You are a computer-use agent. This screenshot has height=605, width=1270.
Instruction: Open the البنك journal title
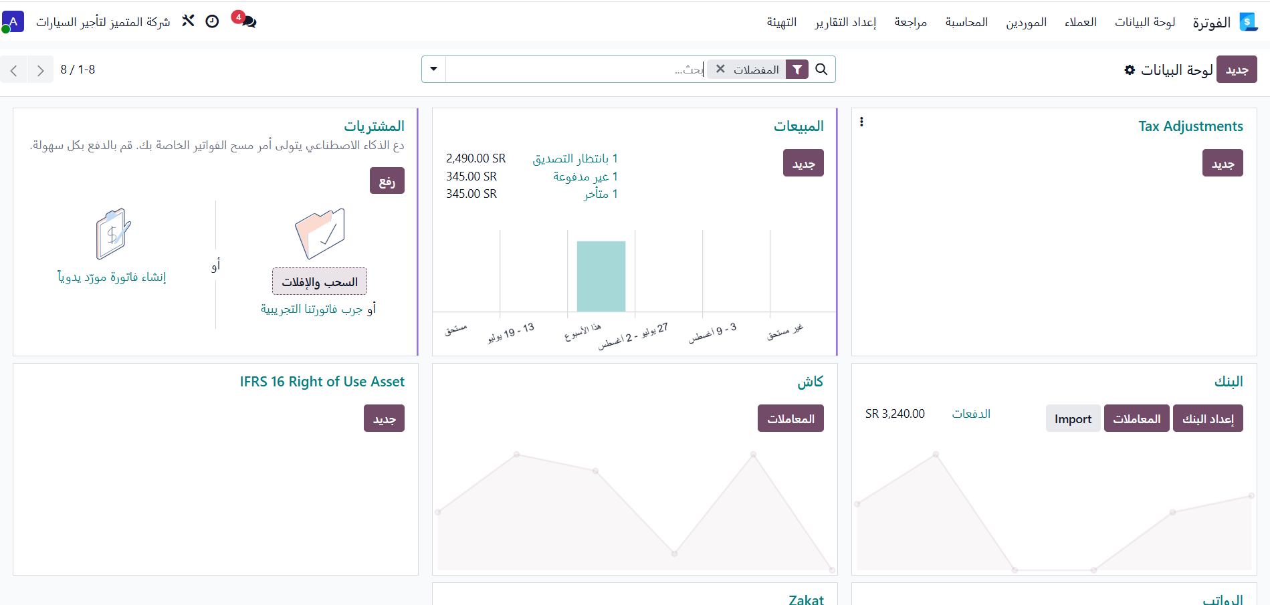(1229, 381)
